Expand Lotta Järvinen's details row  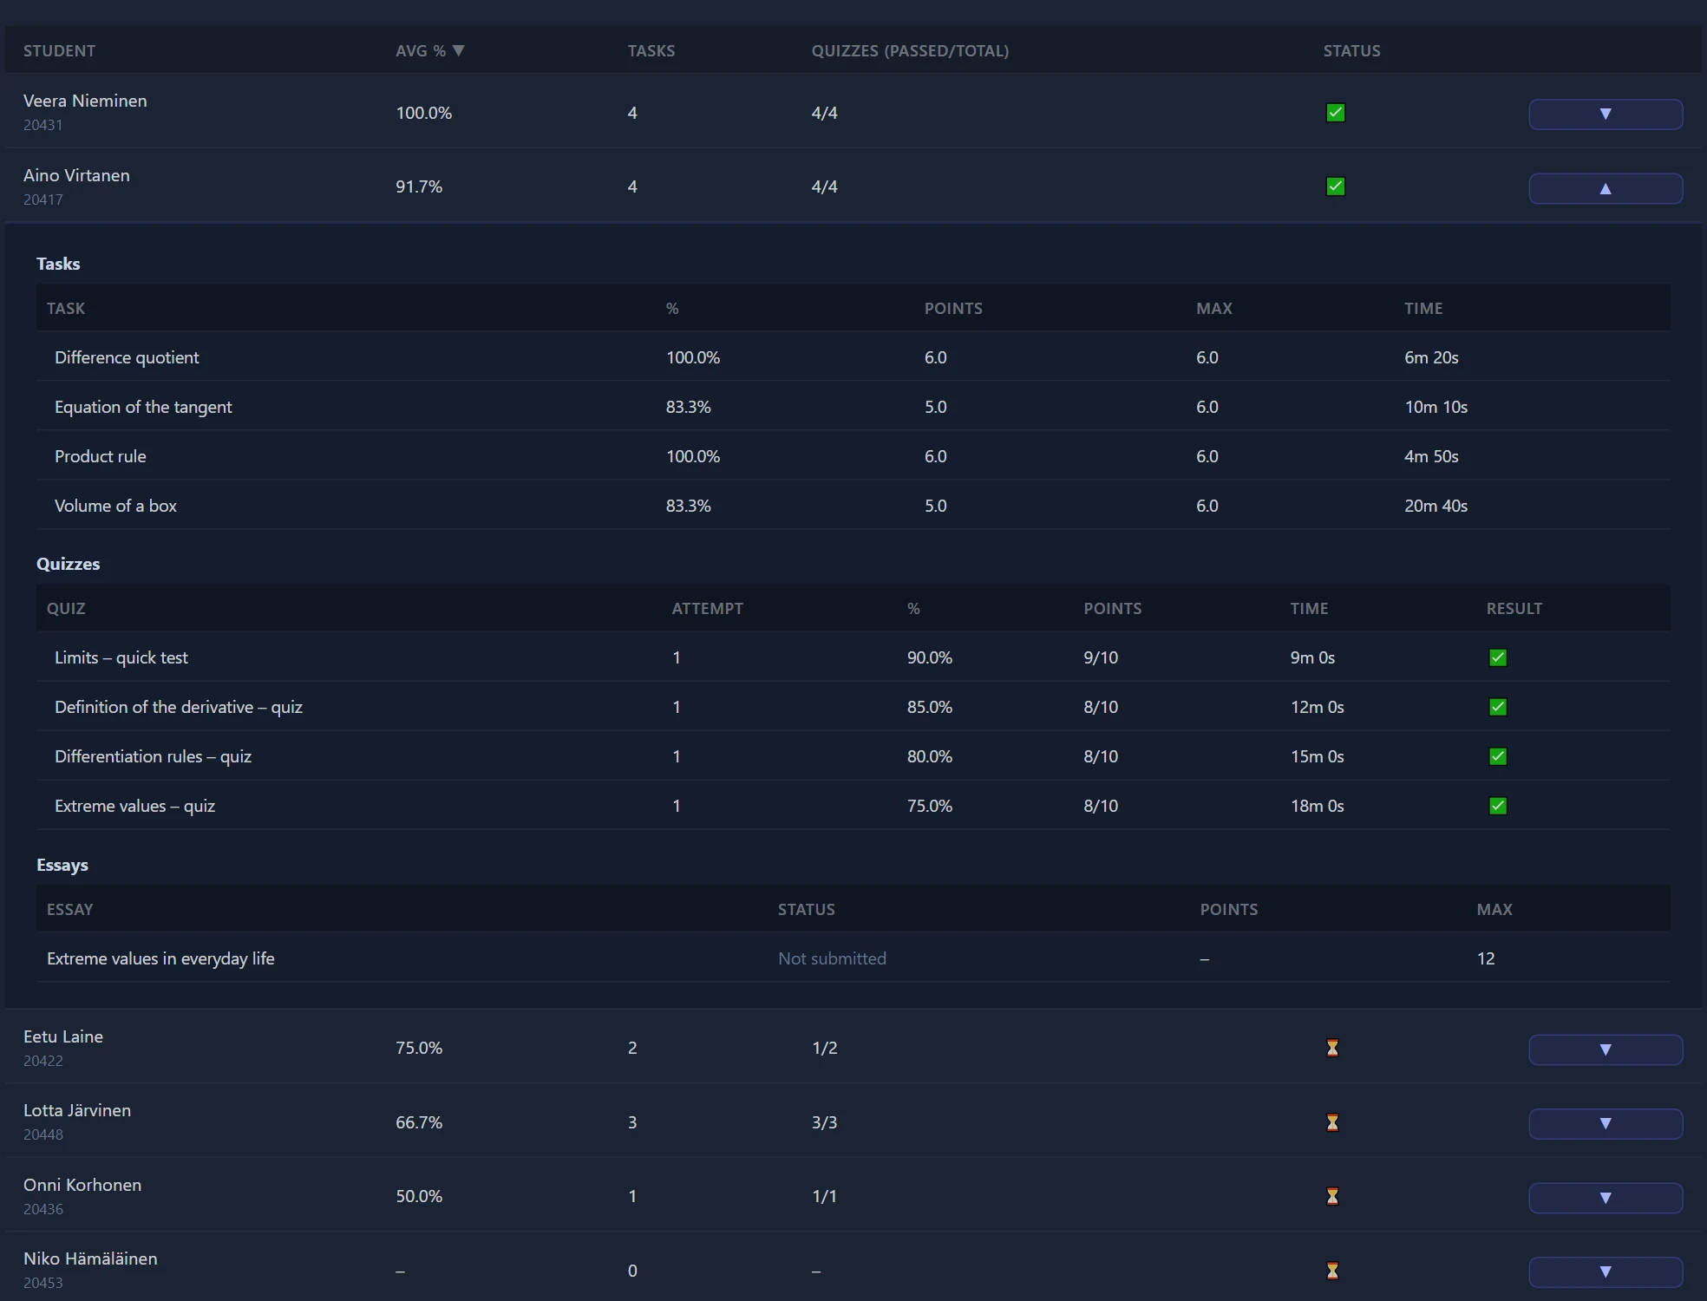(x=1606, y=1123)
